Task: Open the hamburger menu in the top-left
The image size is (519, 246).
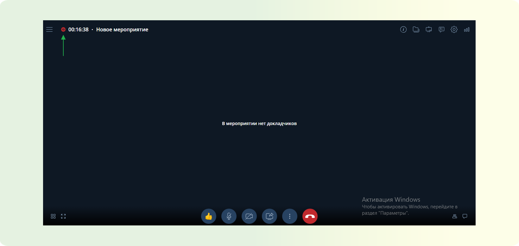Action: click(x=49, y=29)
